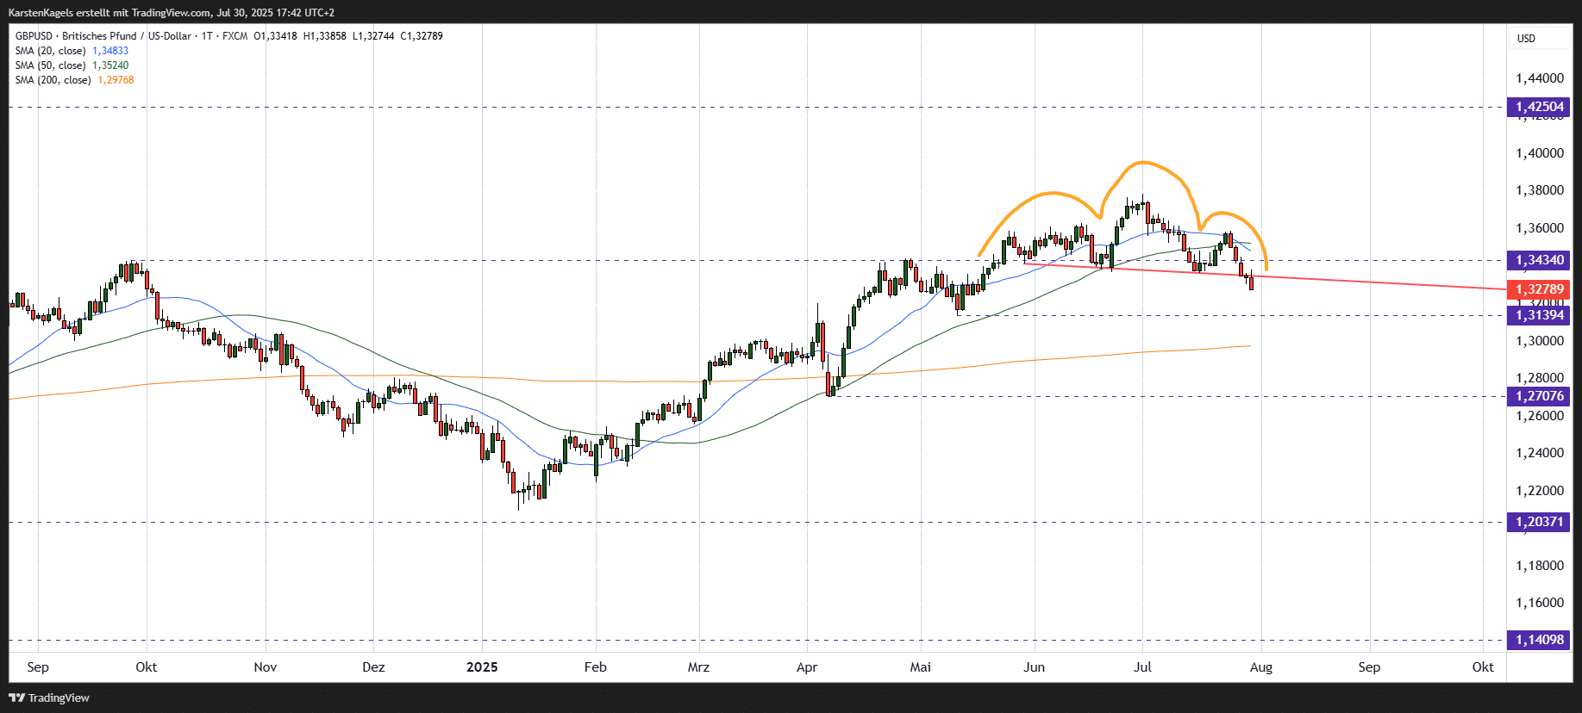Click the Dez label on time axis
1582x713 pixels.
(x=373, y=666)
